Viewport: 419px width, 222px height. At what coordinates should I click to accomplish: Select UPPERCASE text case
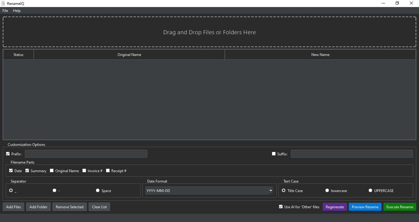pyautogui.click(x=371, y=191)
